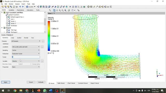Image resolution: width=166 pixels, height=93 pixels.
Task: Toggle the viewer Highlighting icon
Action: click(x=69, y=10)
